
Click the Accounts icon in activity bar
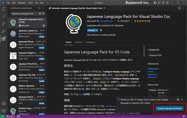tap(4, 104)
